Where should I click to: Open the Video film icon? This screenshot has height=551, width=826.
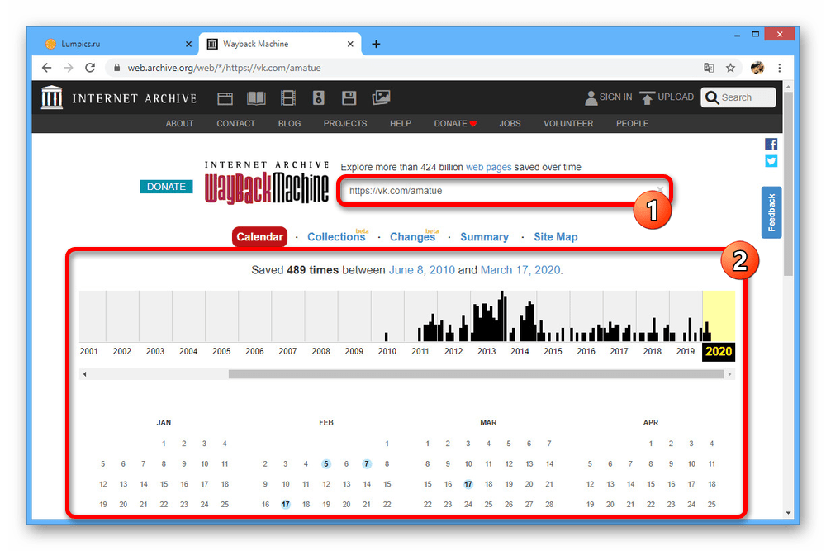[x=288, y=98]
